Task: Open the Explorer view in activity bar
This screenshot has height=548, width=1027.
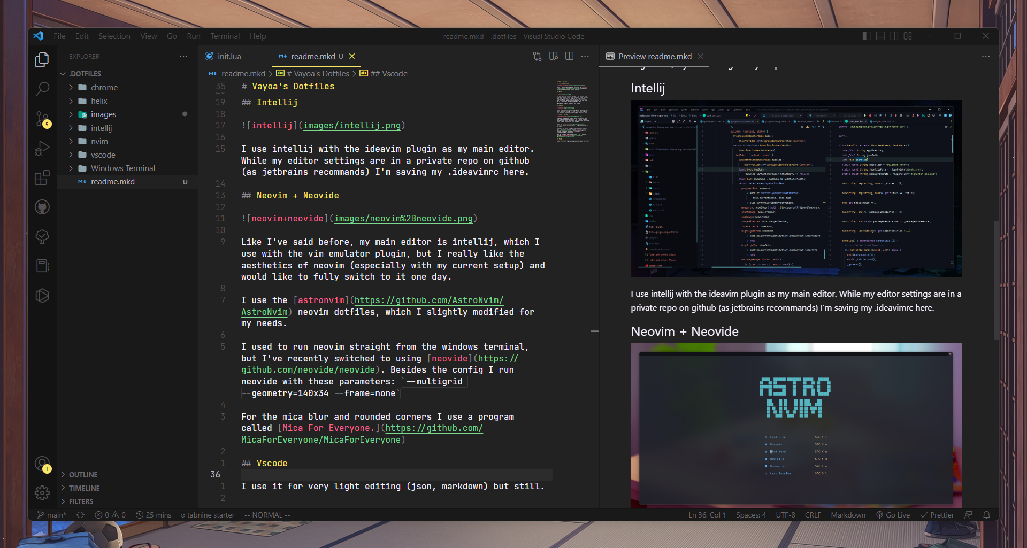Action: 42,60
